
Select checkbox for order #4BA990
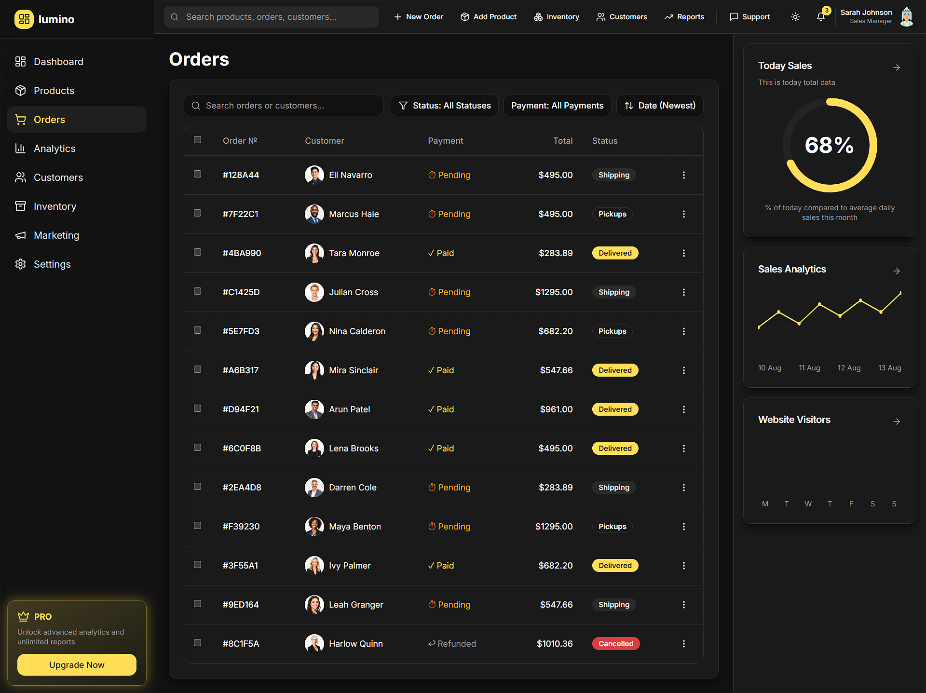[197, 252]
